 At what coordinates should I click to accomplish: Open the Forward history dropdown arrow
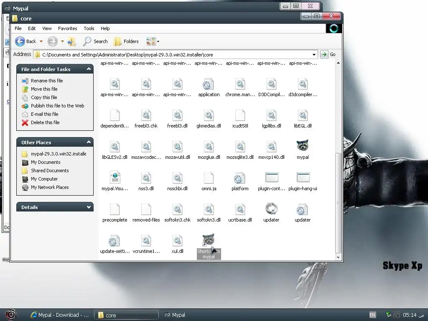pyautogui.click(x=63, y=41)
